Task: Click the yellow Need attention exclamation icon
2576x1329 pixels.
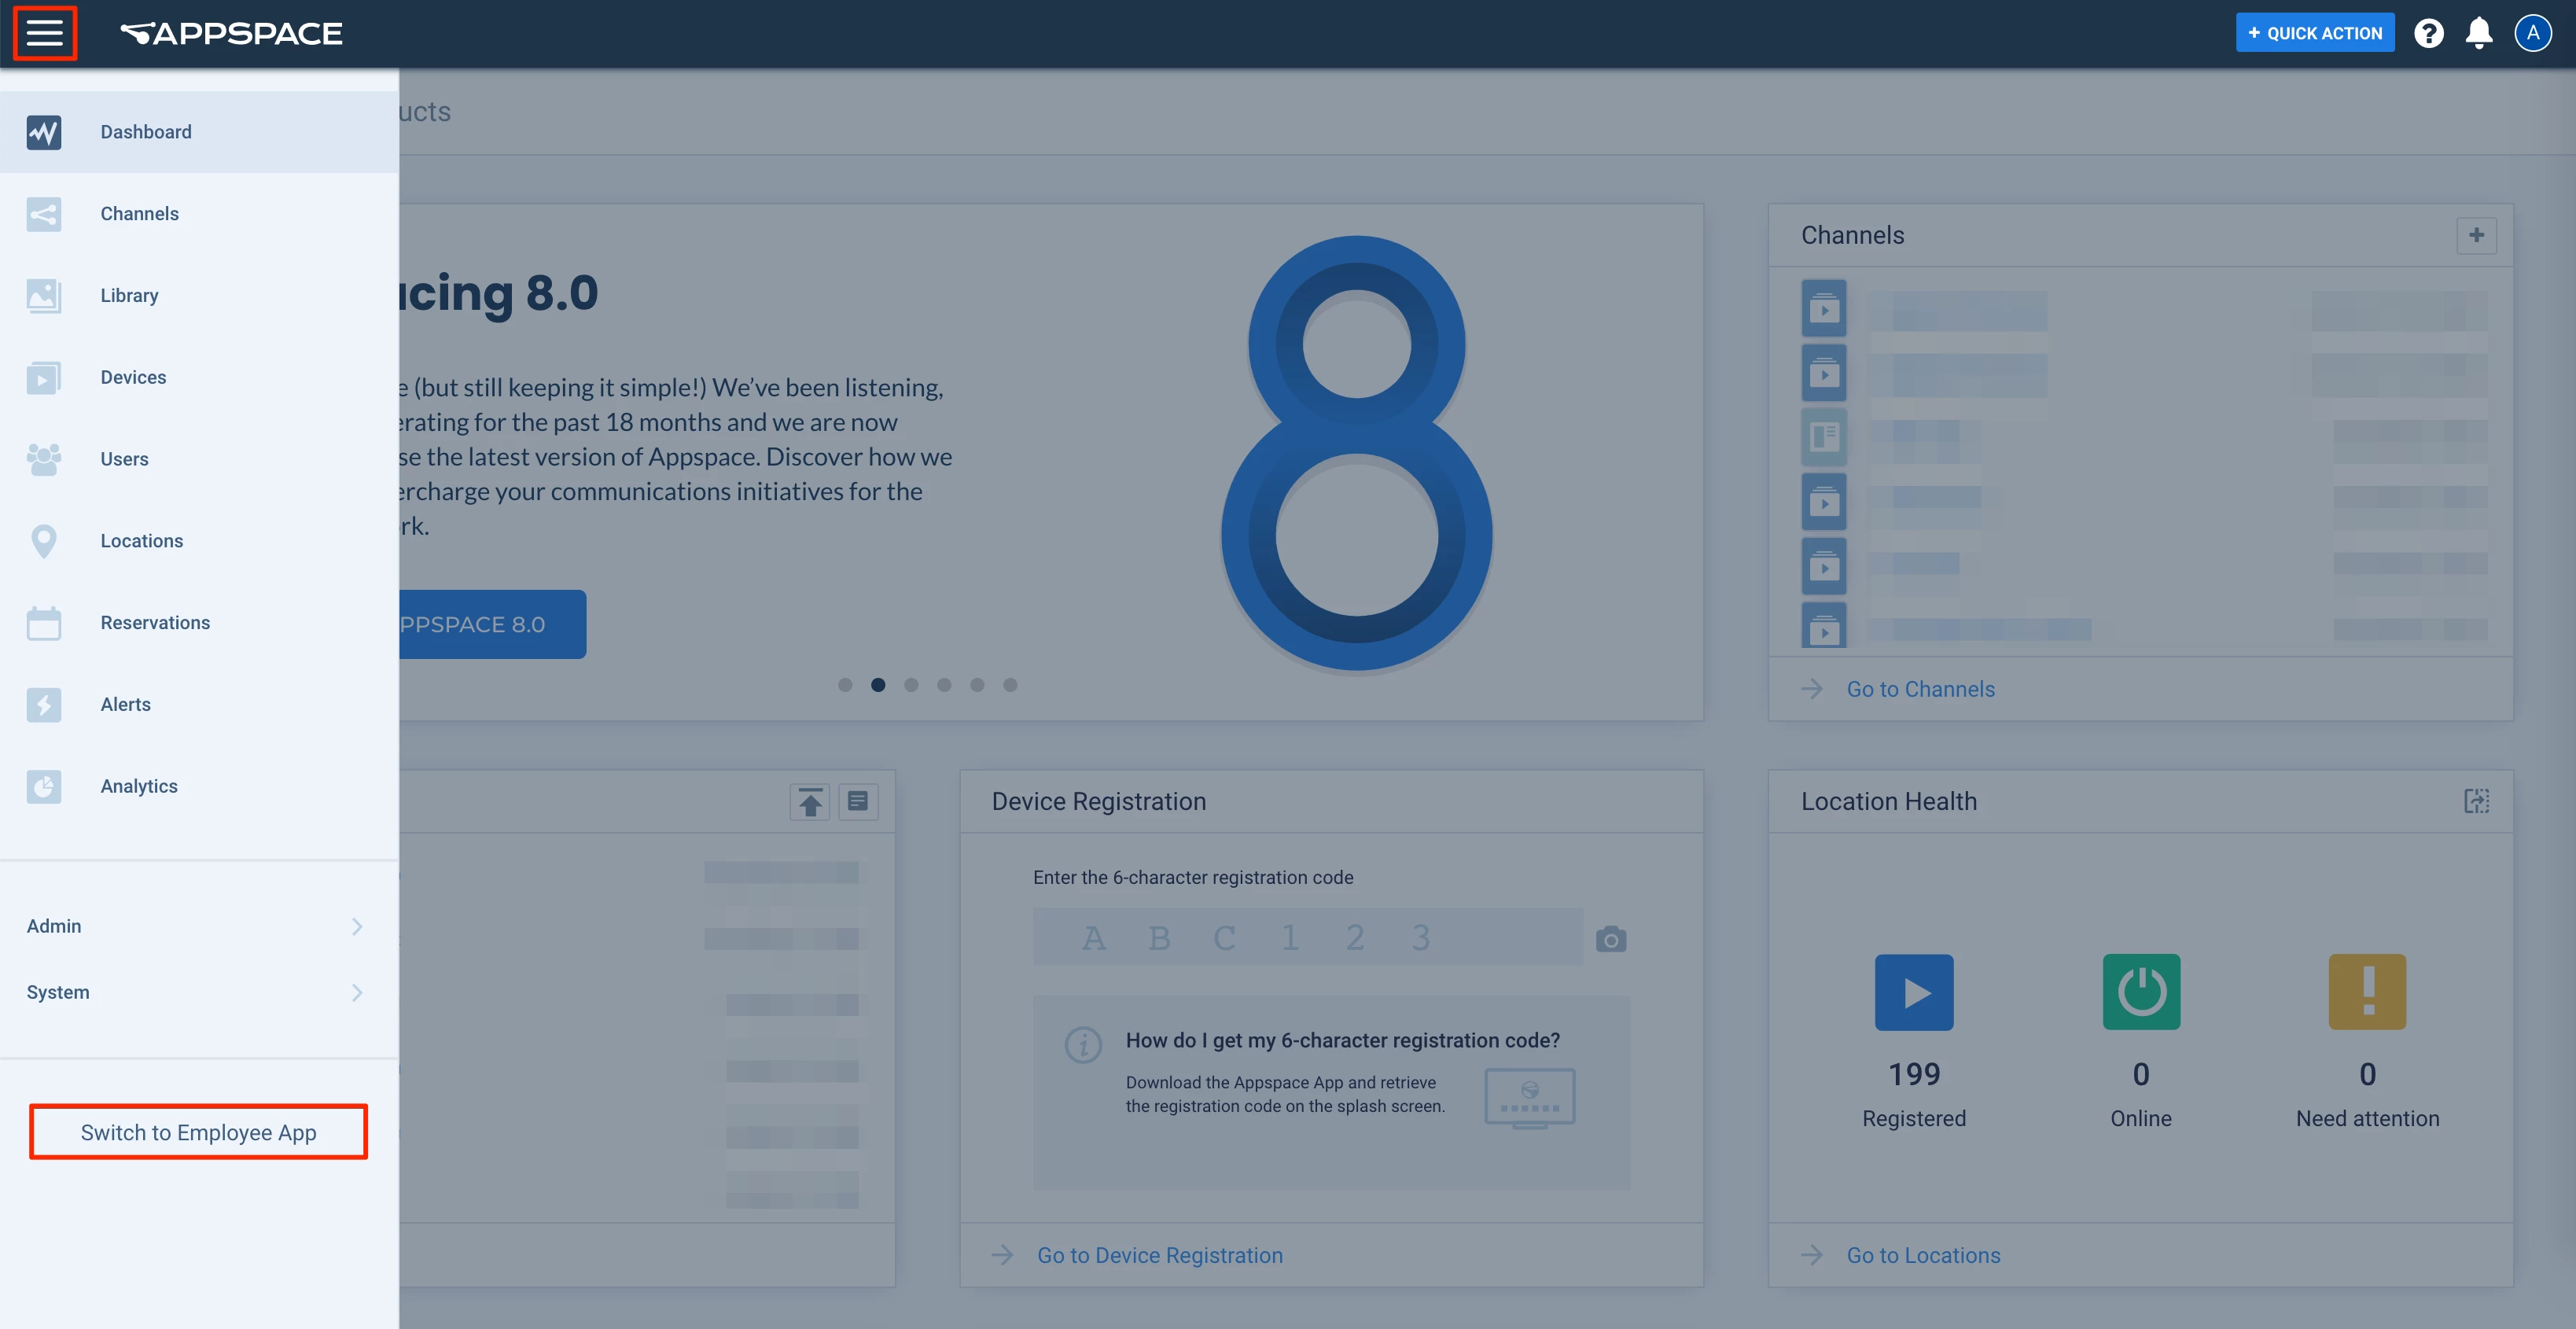Action: click(2367, 992)
